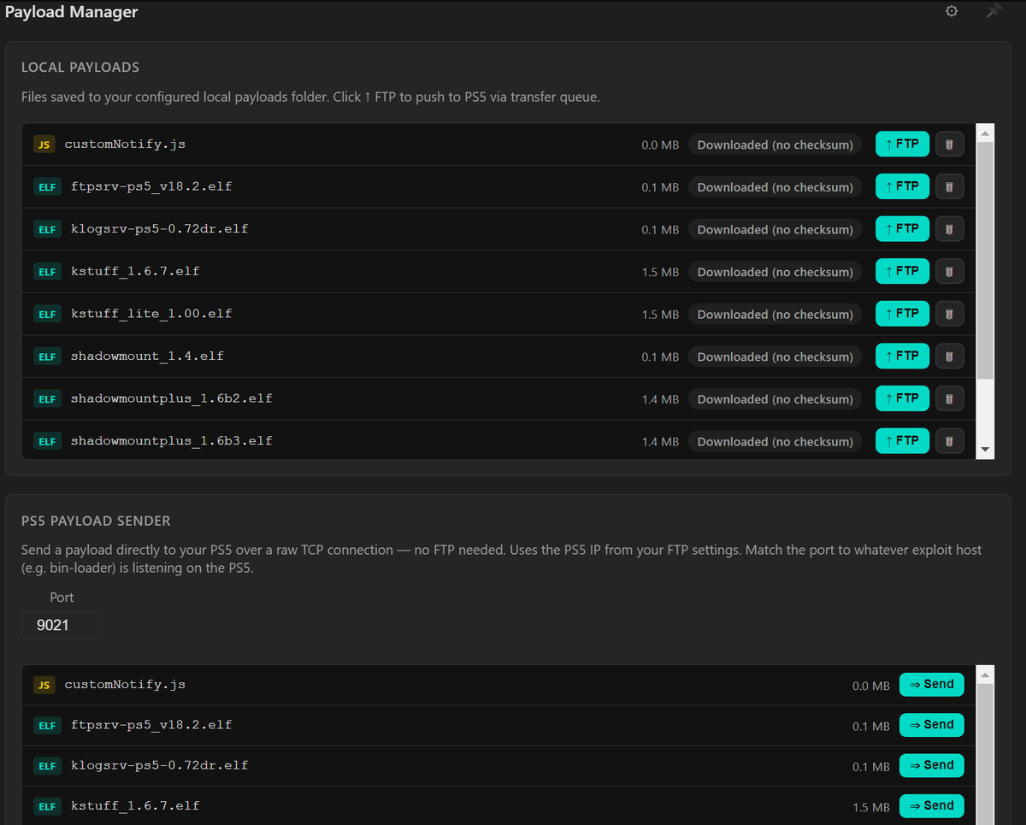Click ELF badge of klogsrv-ps5-0.72dr.elf in Local Payloads
The width and height of the screenshot is (1026, 825).
[x=47, y=229]
